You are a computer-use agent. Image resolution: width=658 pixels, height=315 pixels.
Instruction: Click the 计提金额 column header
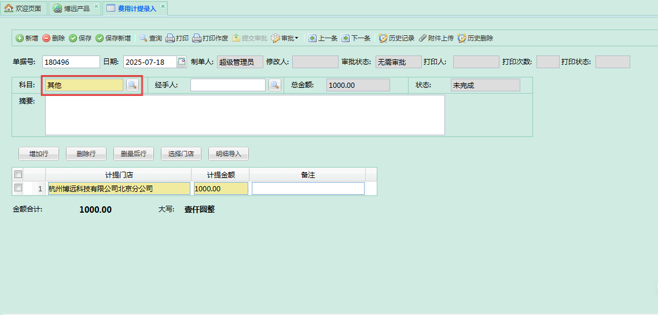pos(220,175)
